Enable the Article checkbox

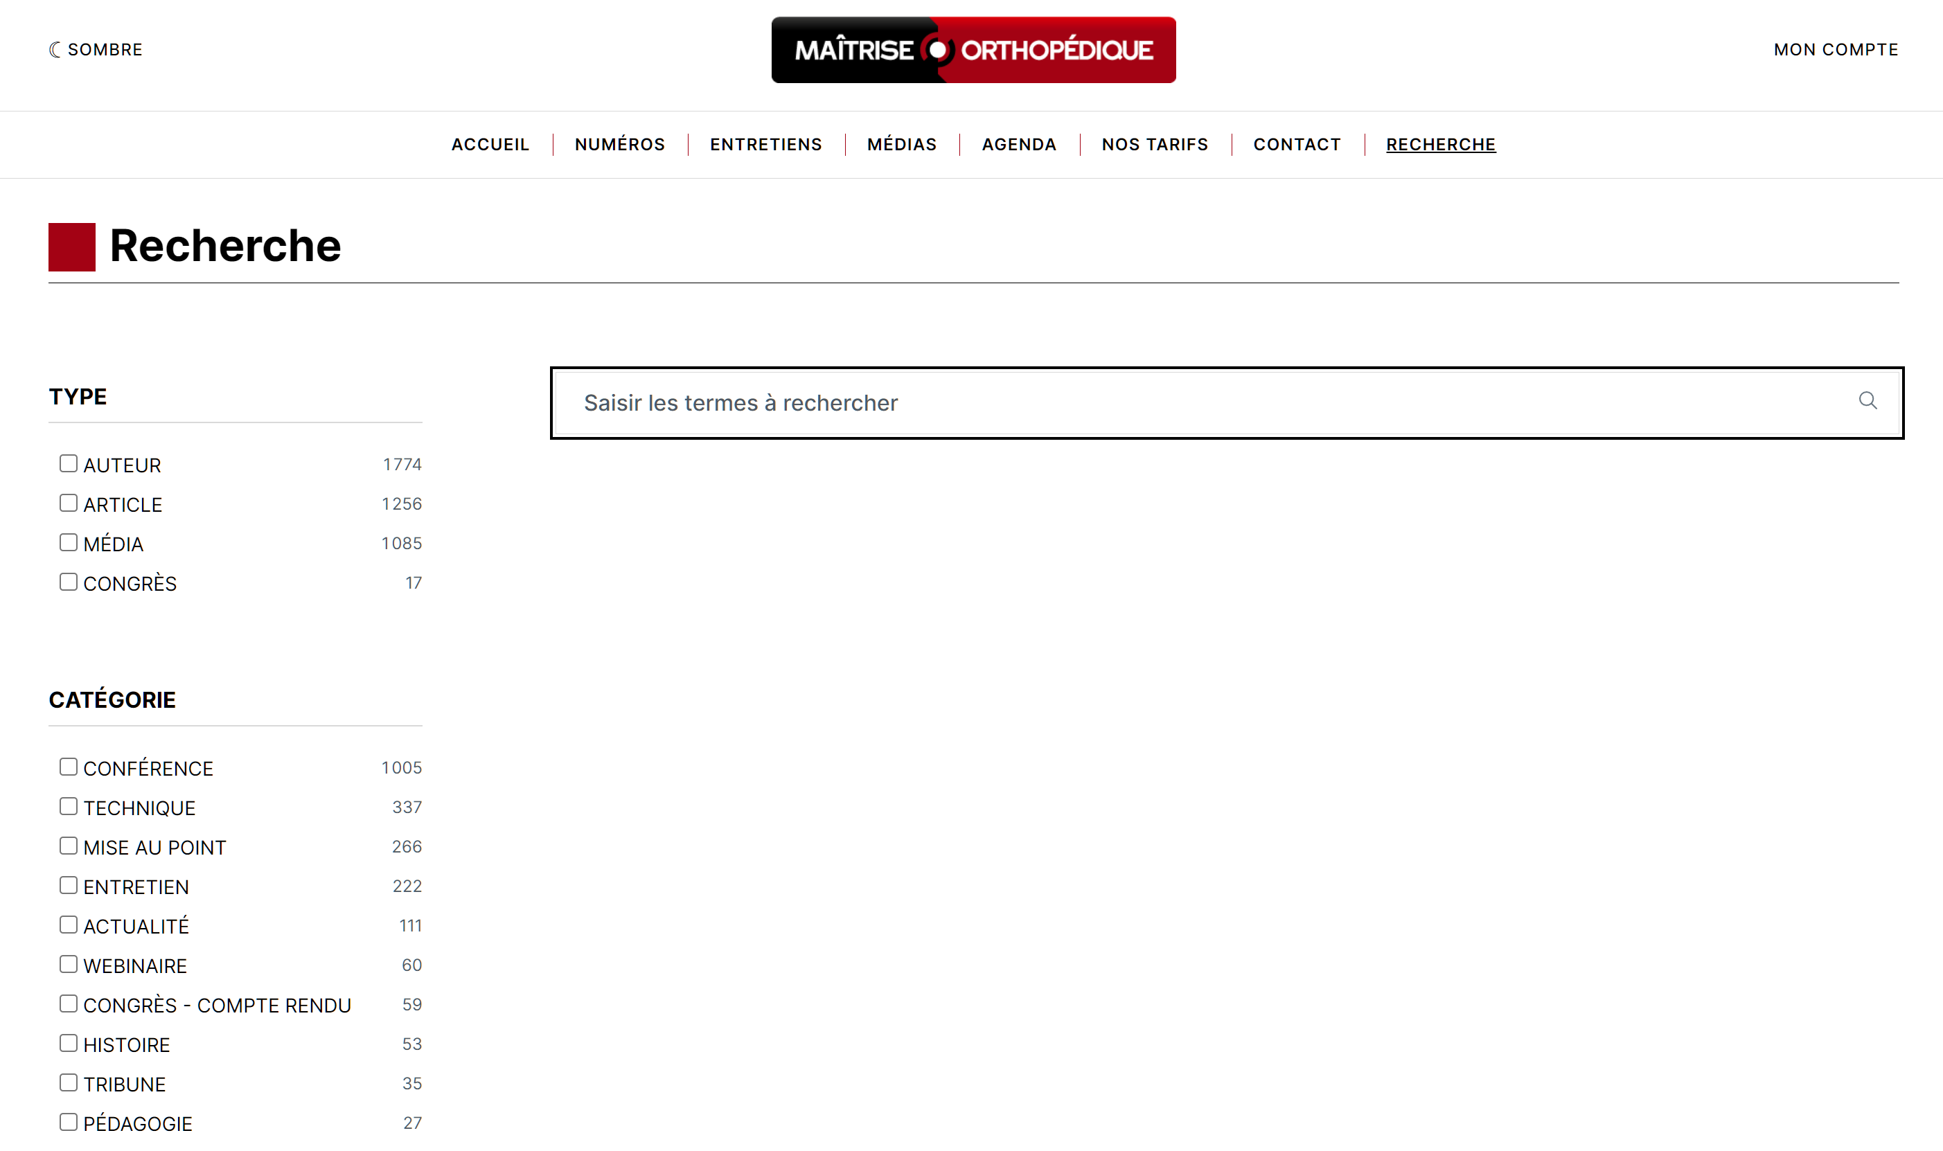pos(69,503)
